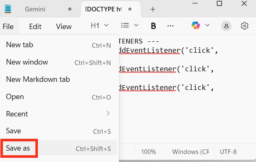
Task: Maximize the Notepad window
Action: click(x=219, y=3)
